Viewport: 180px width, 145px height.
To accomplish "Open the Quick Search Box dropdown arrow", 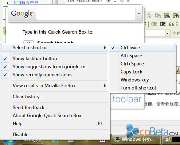I will click(x=139, y=14).
